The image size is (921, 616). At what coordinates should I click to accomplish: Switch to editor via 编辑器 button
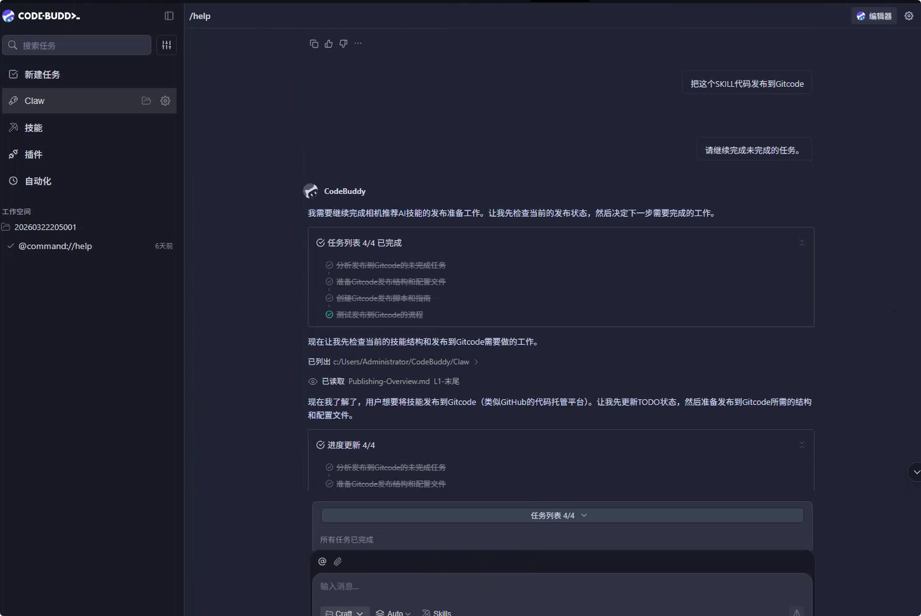(x=874, y=16)
